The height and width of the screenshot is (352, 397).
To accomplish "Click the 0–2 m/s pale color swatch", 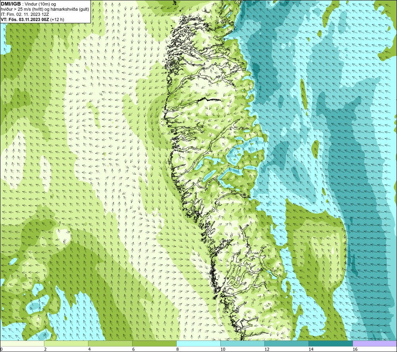I will tap(22, 343).
